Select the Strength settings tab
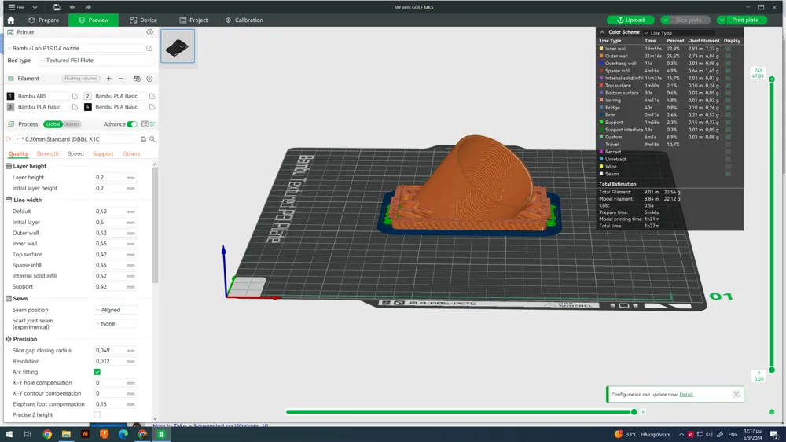Screen dimensions: 786x442 pyautogui.click(x=48, y=153)
